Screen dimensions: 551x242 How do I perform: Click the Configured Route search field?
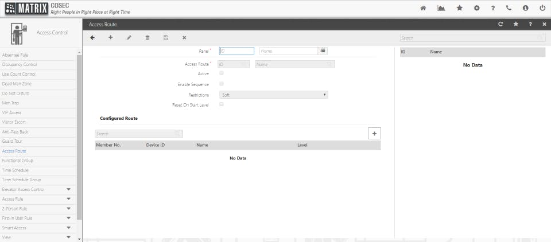pos(139,134)
